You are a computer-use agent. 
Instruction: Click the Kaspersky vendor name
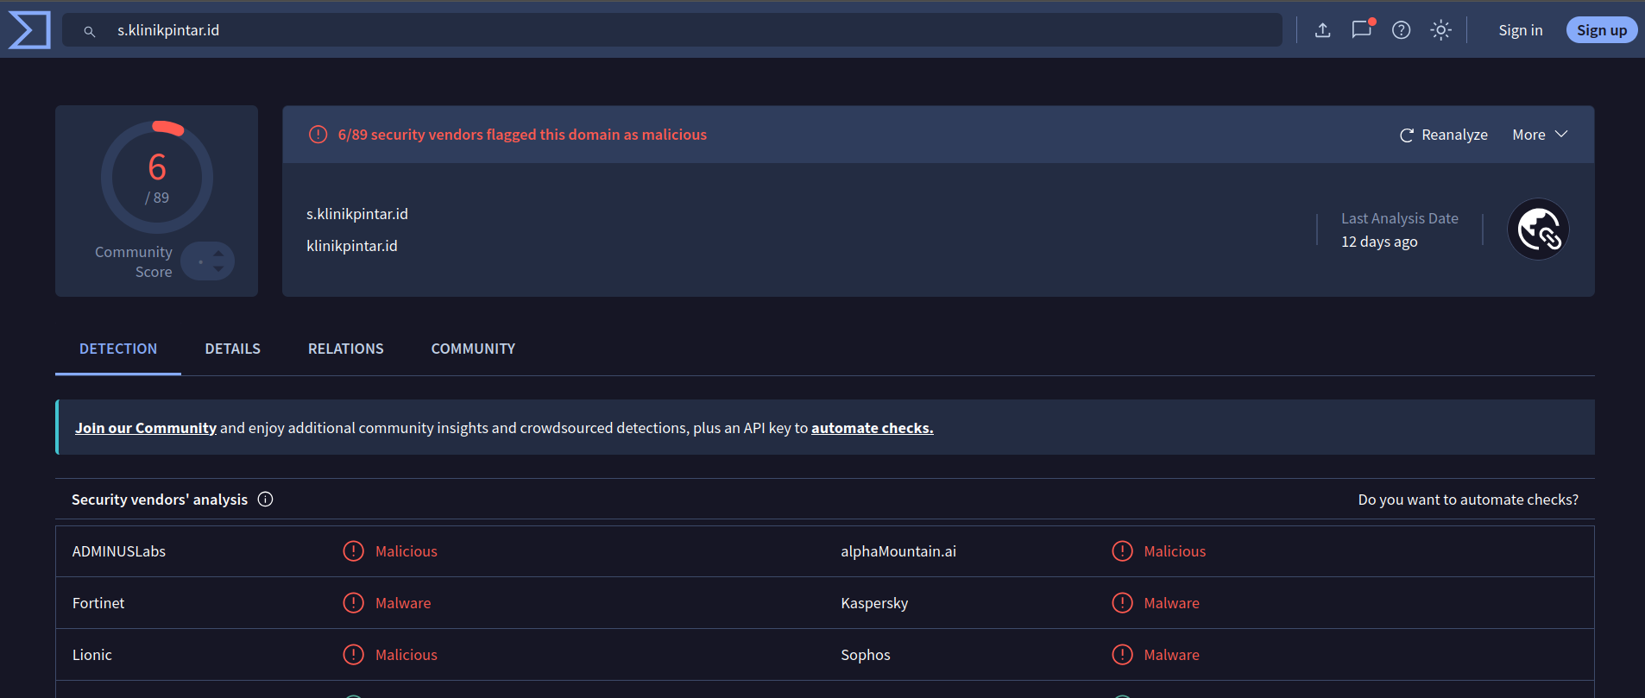(x=874, y=603)
